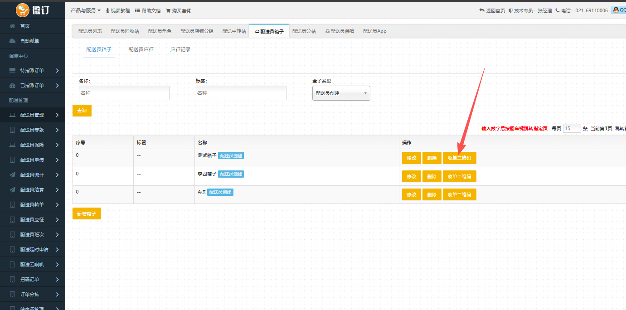Image resolution: width=626 pixels, height=310 pixels.
Task: Open the 盒子类型 dropdown showing 配送员创建
Action: pyautogui.click(x=341, y=93)
